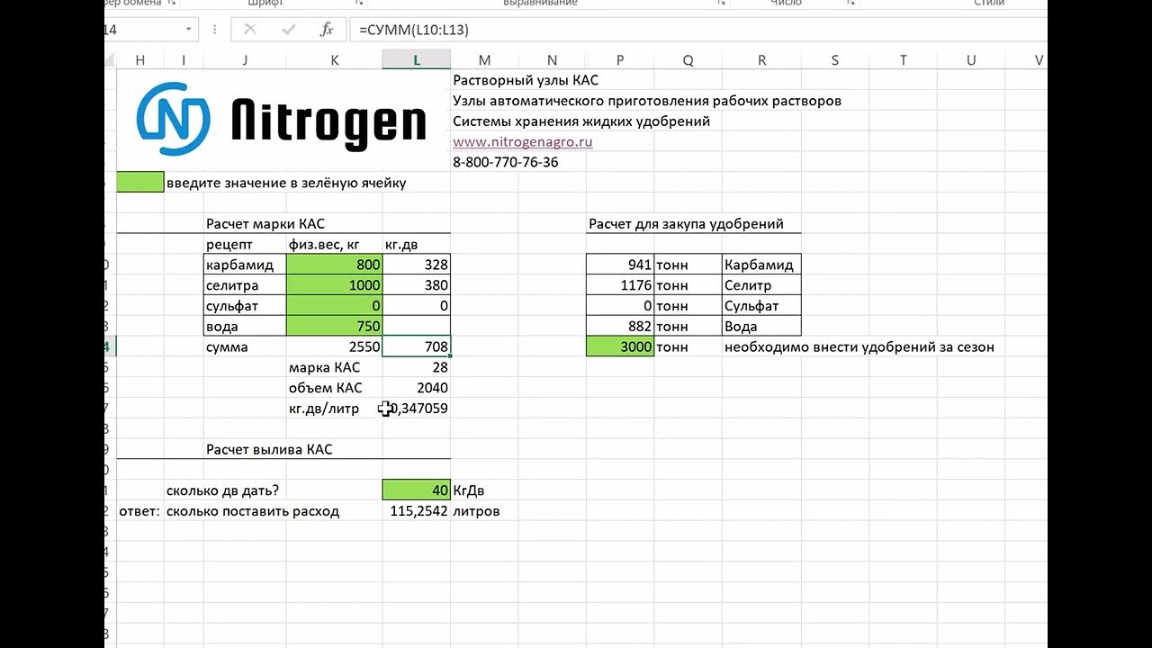
Task: Select column T header
Action: tap(903, 60)
